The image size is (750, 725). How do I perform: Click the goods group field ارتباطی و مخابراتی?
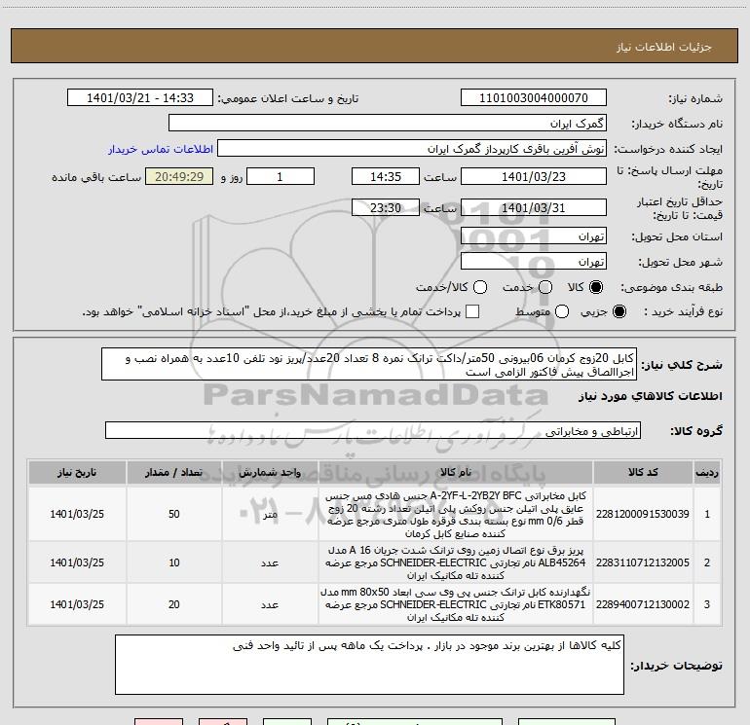point(373,430)
